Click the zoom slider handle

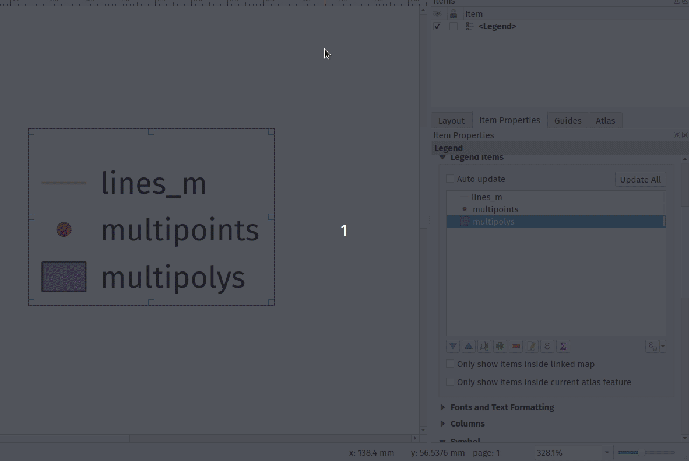[641, 453]
